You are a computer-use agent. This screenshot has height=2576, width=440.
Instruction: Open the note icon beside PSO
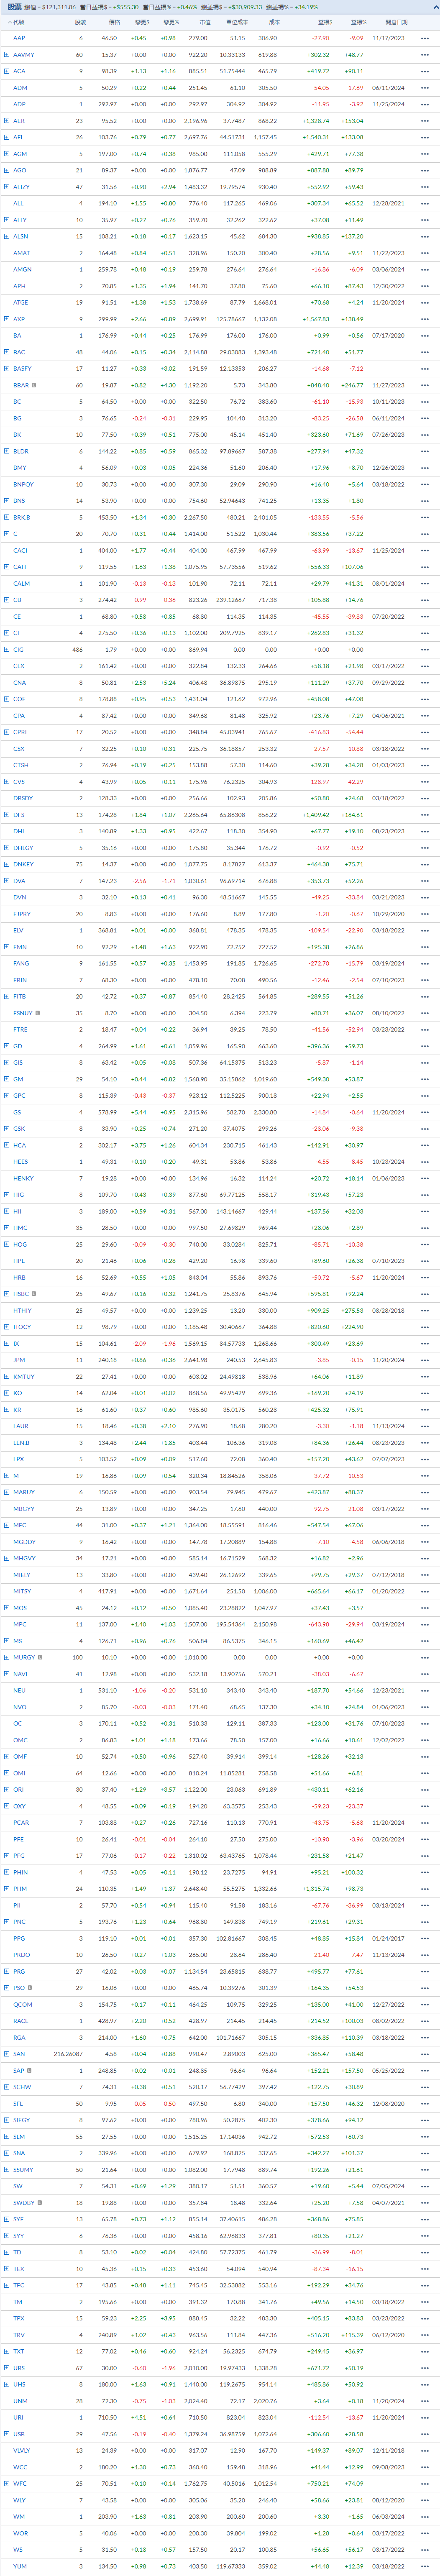click(30, 1988)
